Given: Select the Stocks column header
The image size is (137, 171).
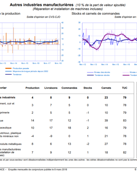Looking at the screenshot, I should click(x=88, y=88).
